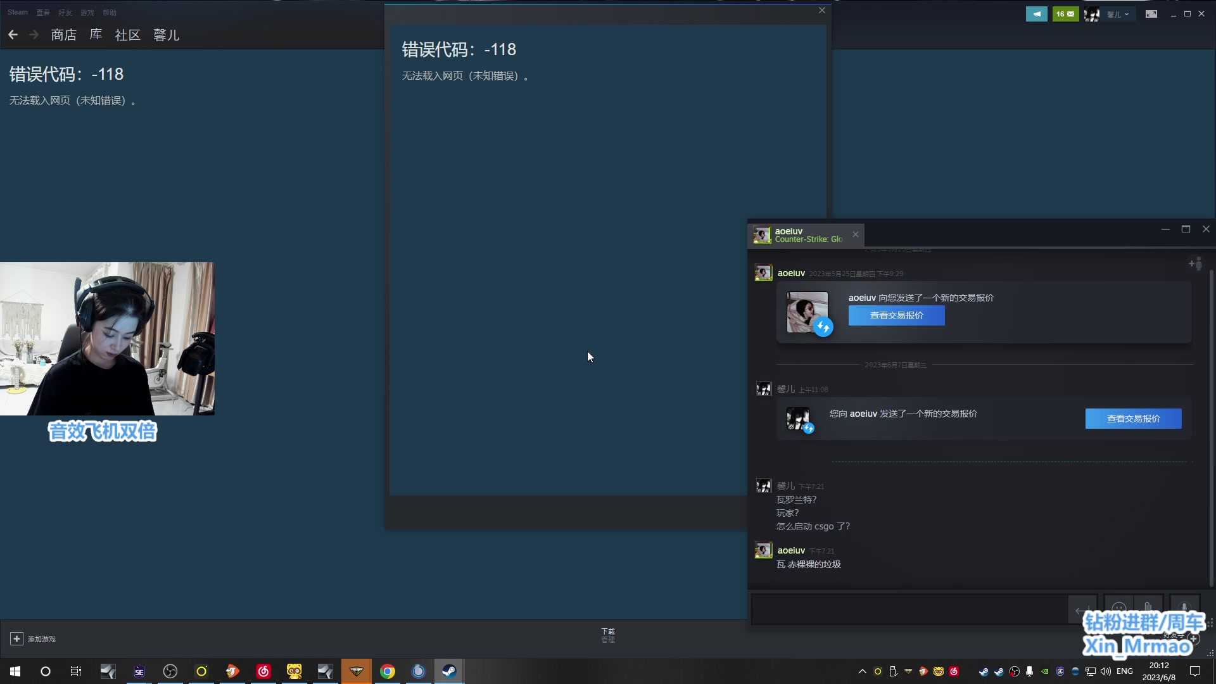
Task: Open the NVIDIA tray icon
Action: pos(1045,671)
